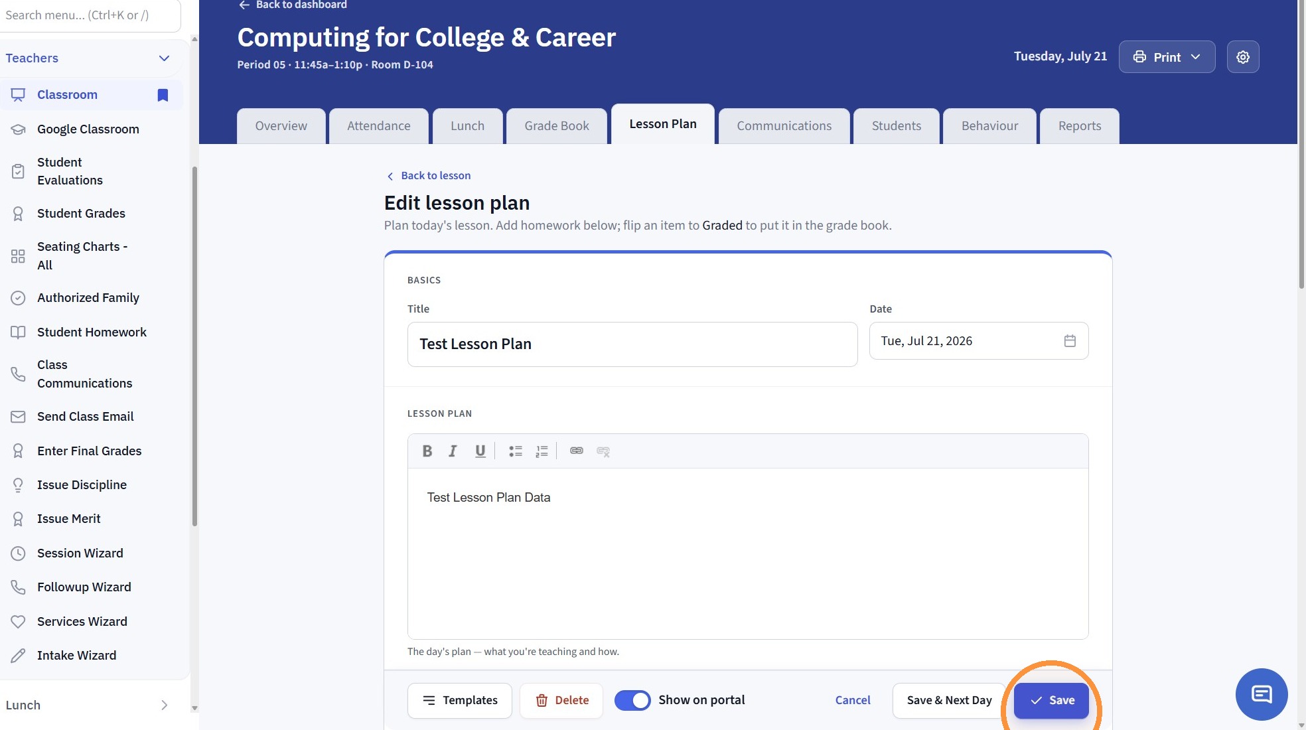The height and width of the screenshot is (730, 1306).
Task: Open calendar picker in Date field
Action: pos(1070,341)
